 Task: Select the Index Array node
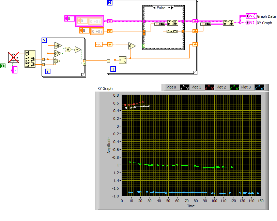(30, 59)
